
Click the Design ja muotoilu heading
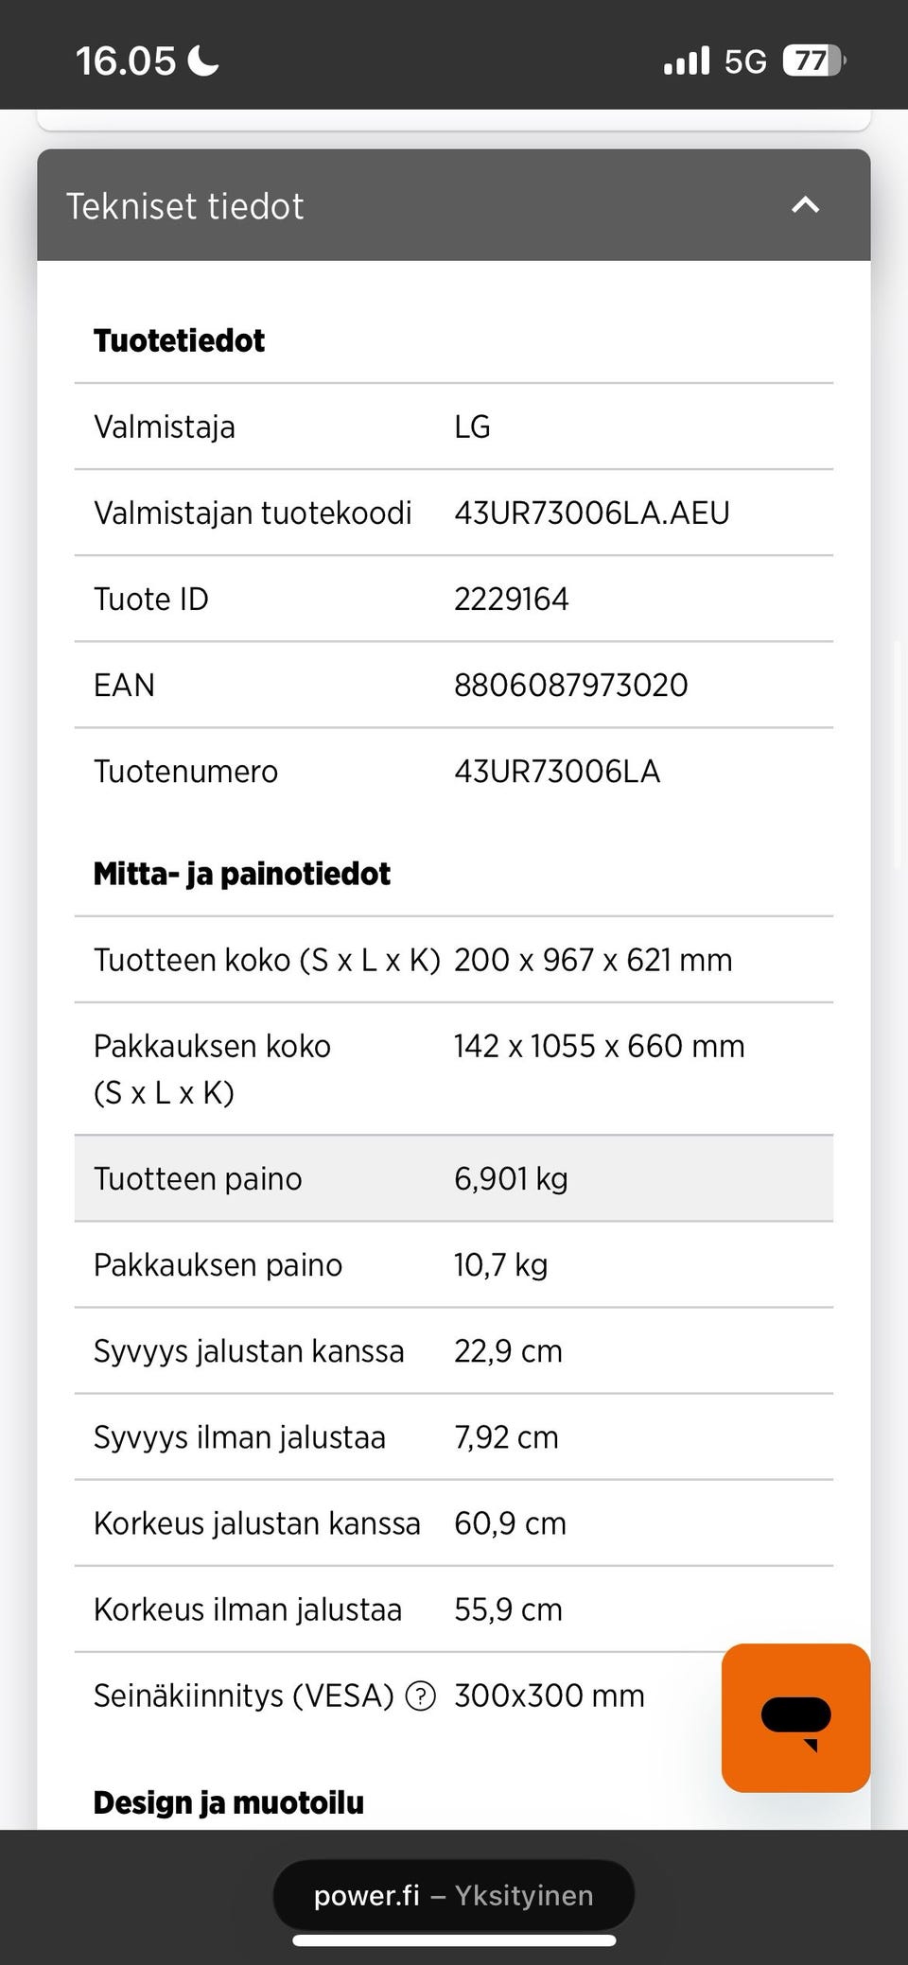coord(228,1802)
